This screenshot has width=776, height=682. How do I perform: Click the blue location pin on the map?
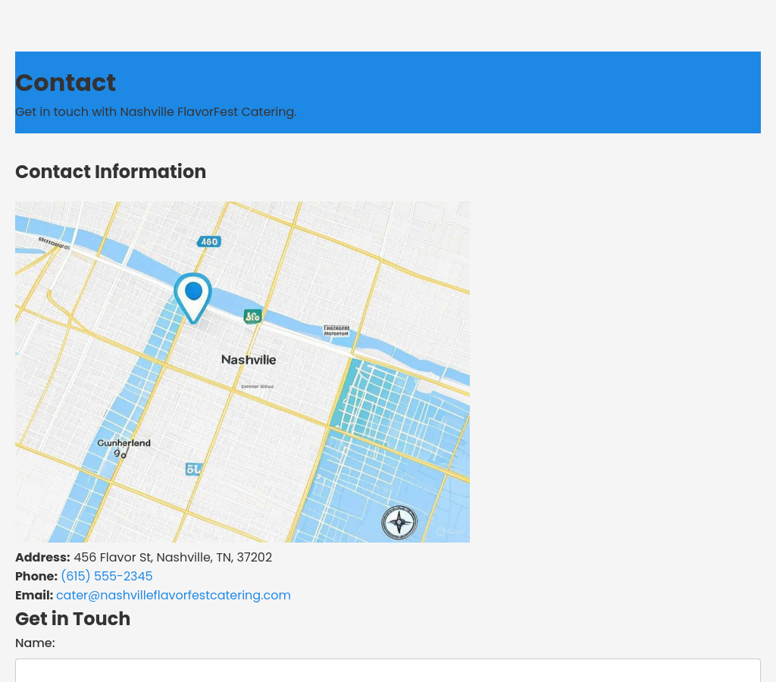[x=193, y=296]
